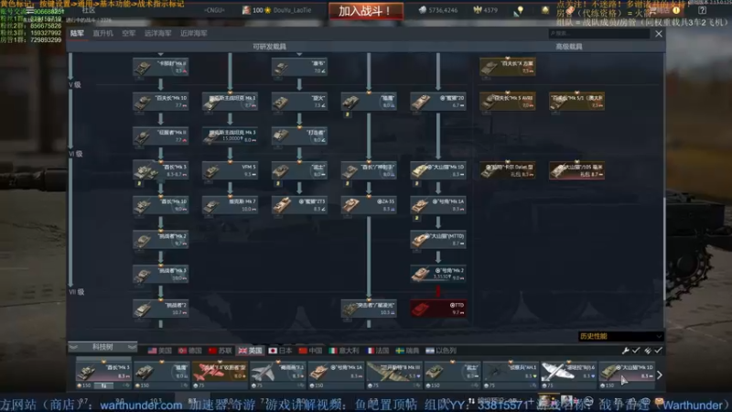Choose the 日本 Japan nation flag
The height and width of the screenshot is (412, 732).
(x=280, y=351)
